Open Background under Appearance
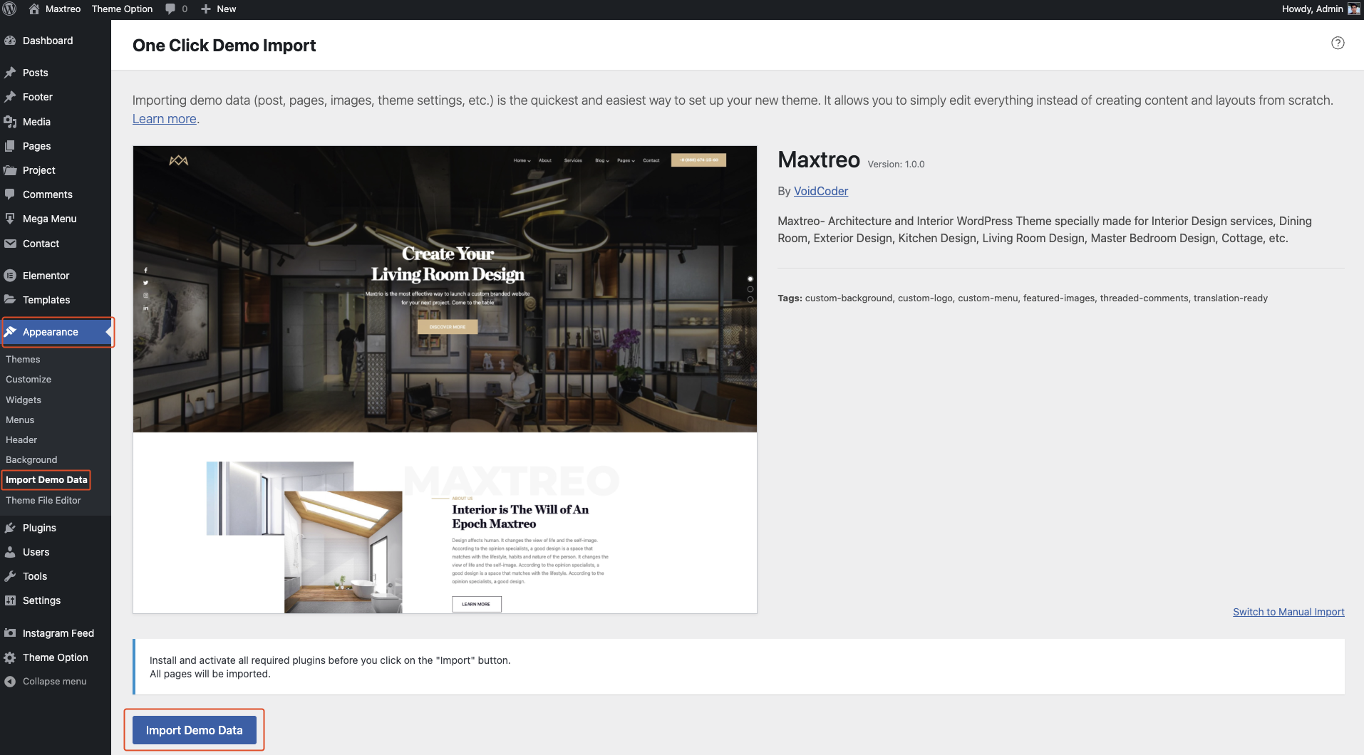Viewport: 1364px width, 755px height. pyautogui.click(x=31, y=460)
